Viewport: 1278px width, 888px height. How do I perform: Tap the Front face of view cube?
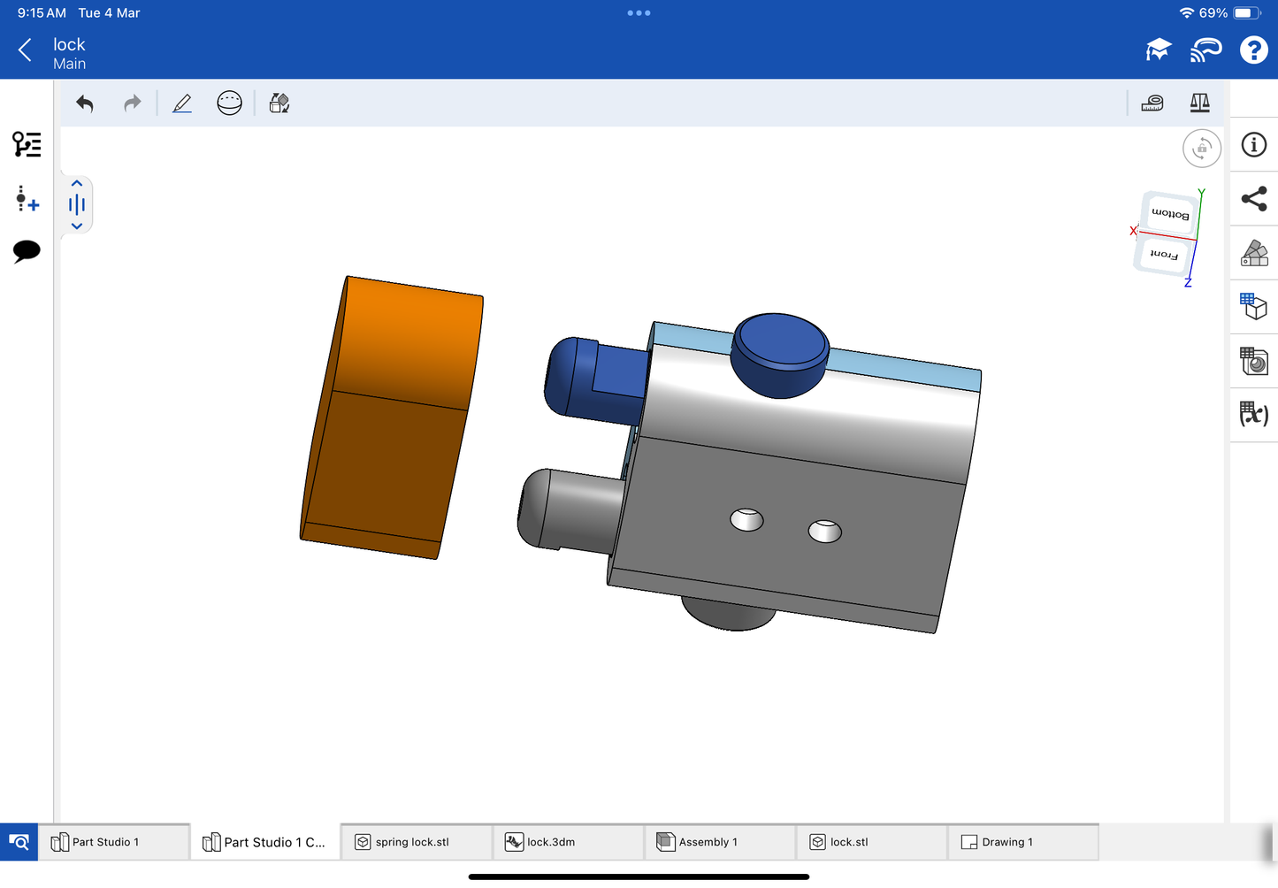click(x=1163, y=255)
